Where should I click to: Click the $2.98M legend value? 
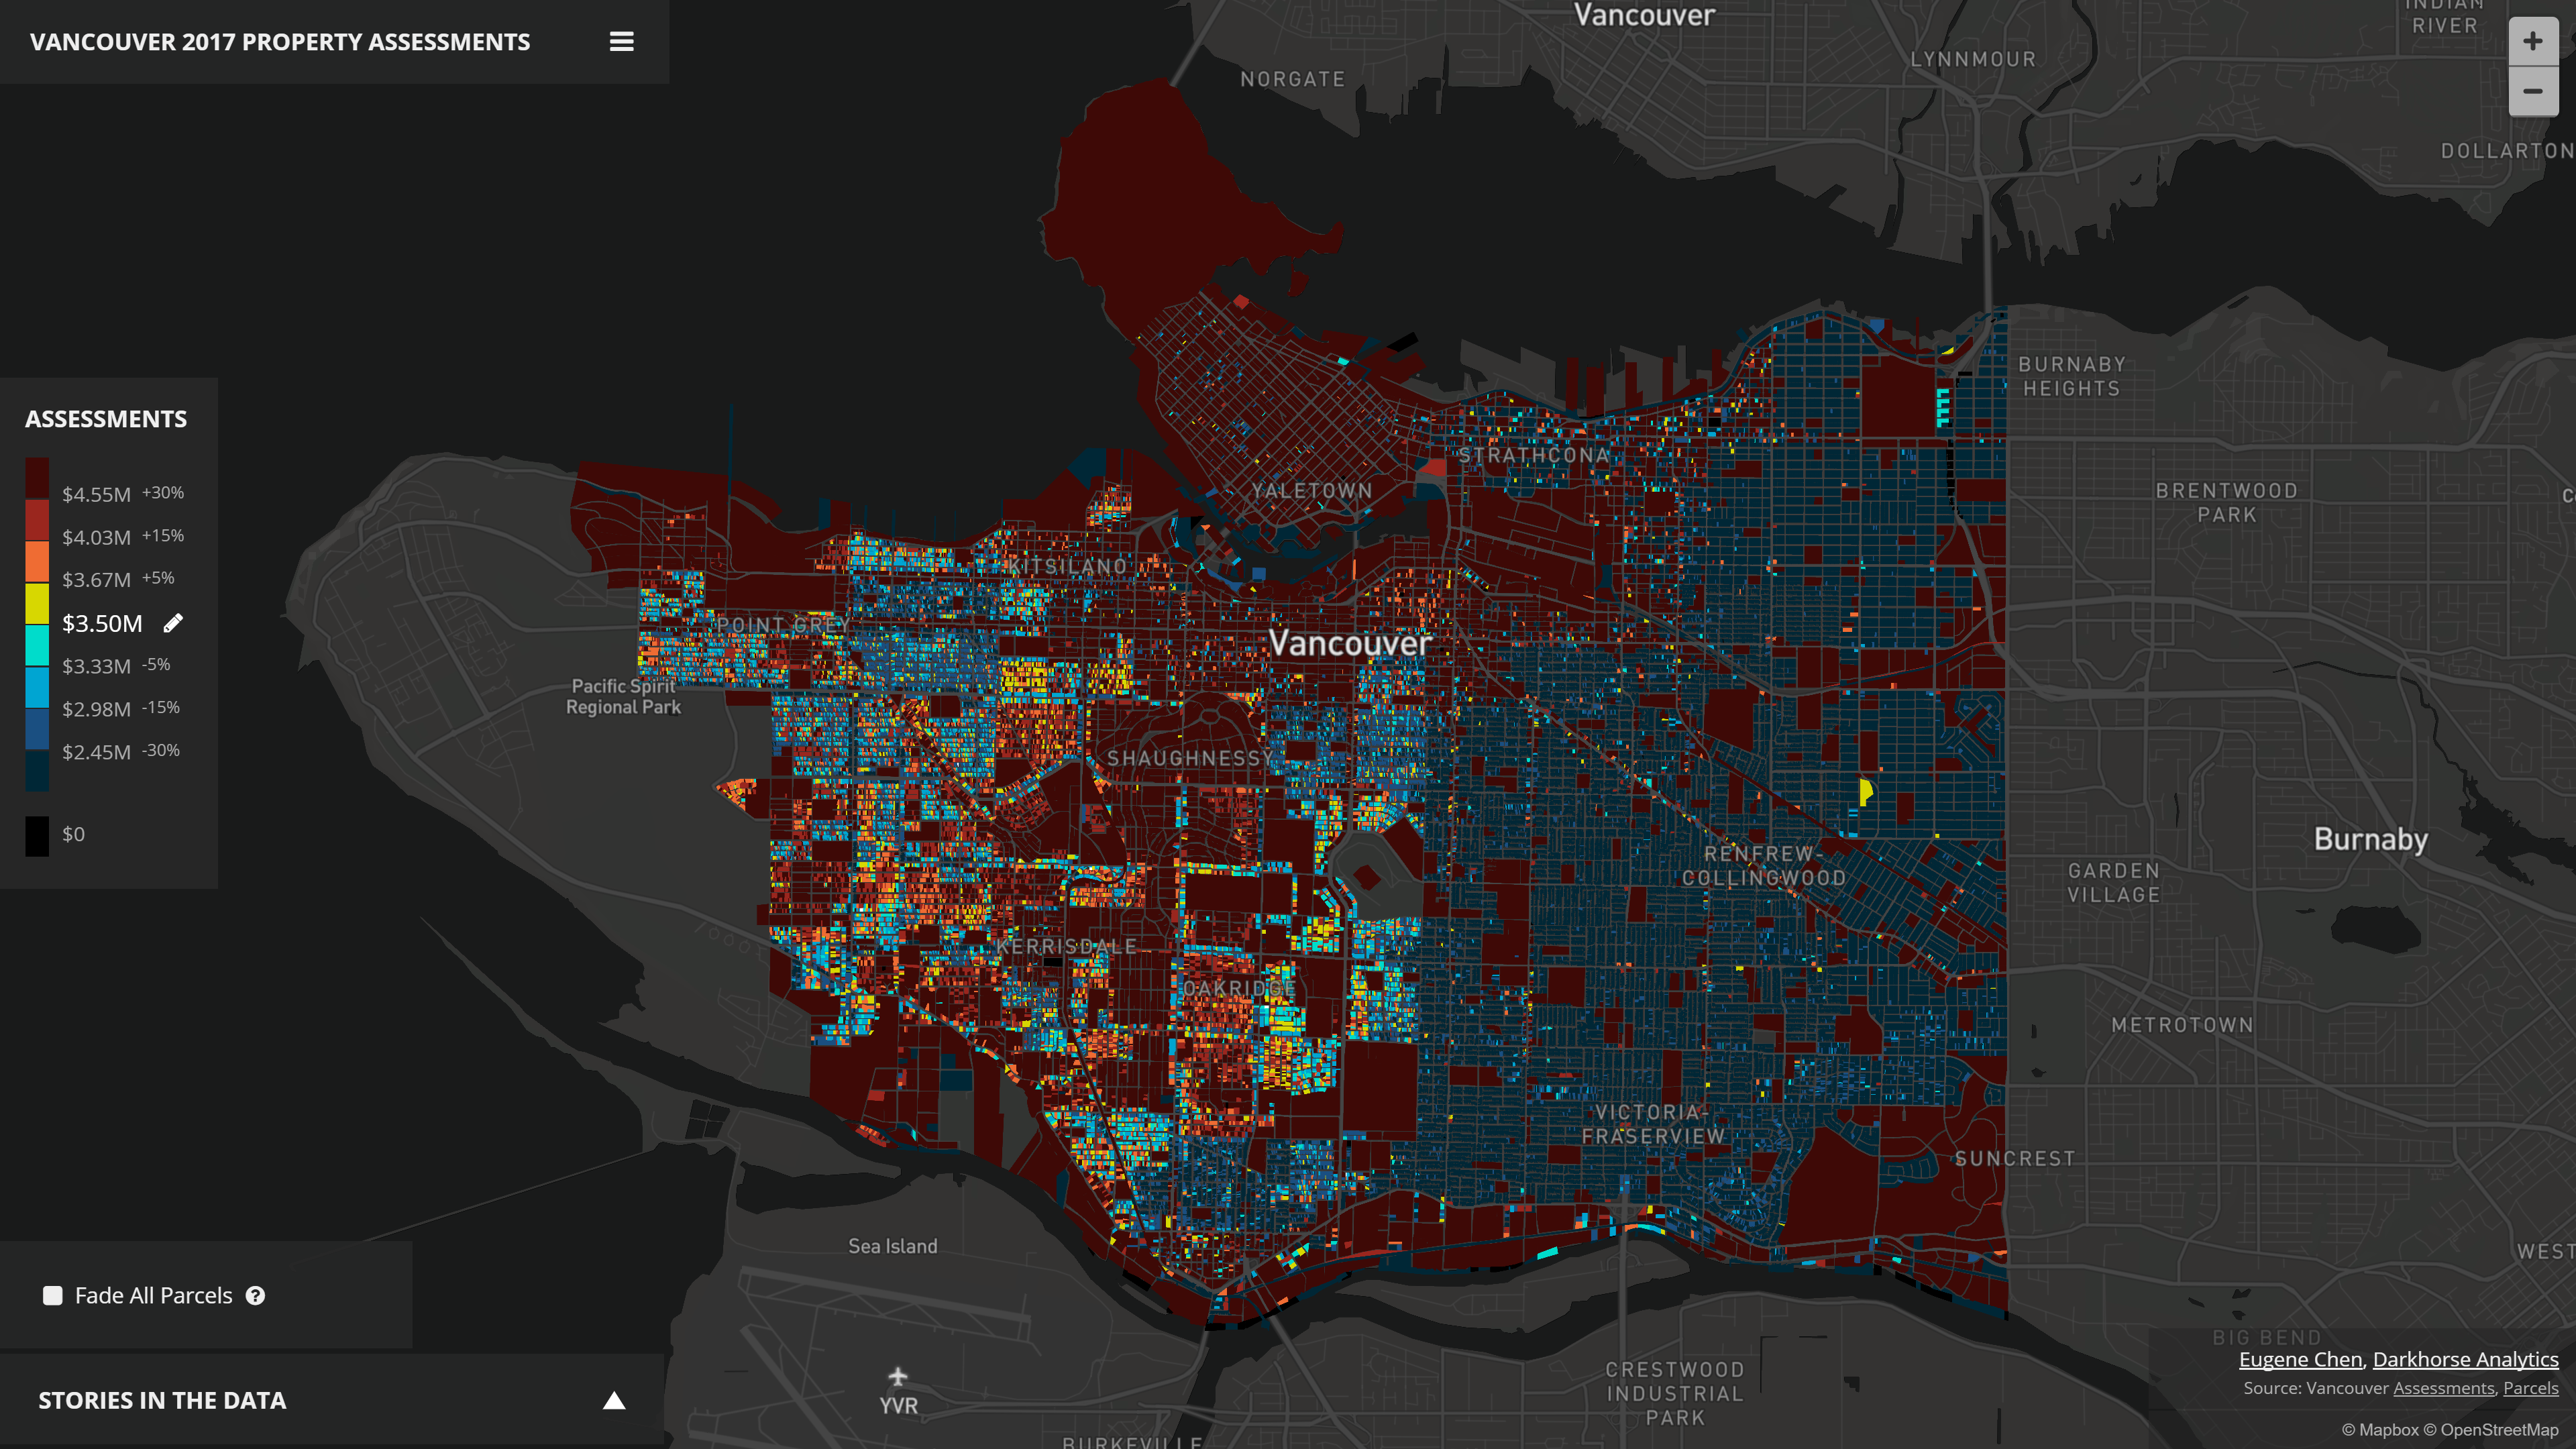tap(96, 709)
